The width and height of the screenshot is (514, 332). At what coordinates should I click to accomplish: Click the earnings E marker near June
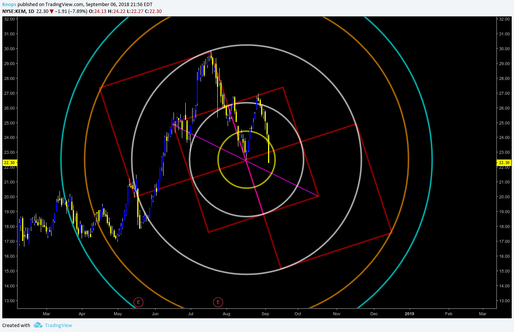pos(138,302)
